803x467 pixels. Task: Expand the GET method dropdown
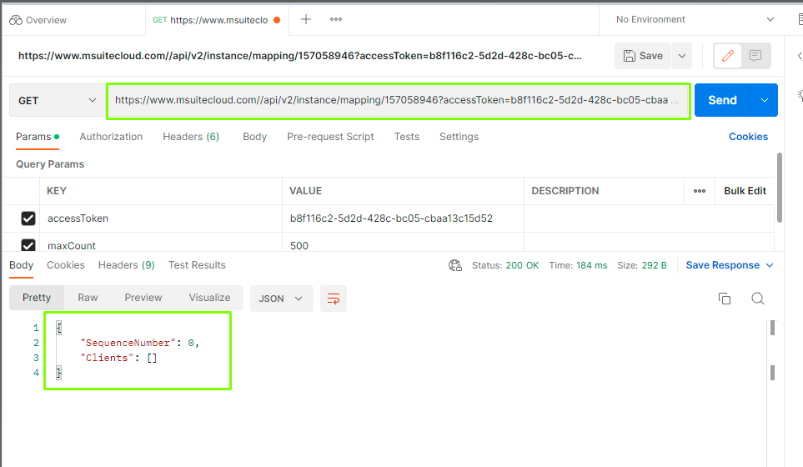(57, 100)
